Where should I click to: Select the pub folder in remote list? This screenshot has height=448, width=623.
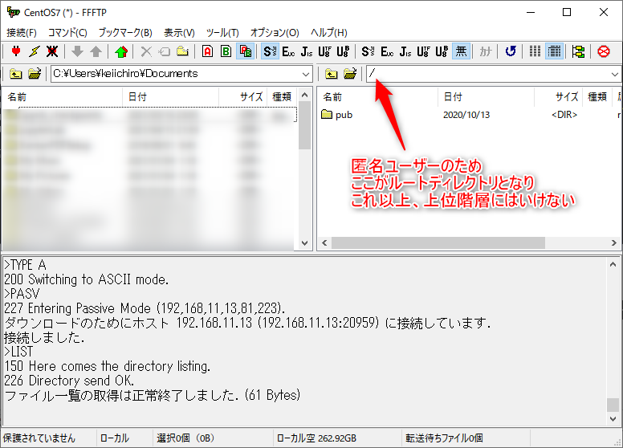344,115
